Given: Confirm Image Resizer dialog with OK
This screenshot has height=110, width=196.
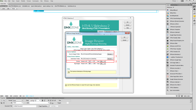Looking at the screenshot, I should pos(124,37).
